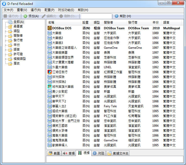Open the 配置(P) menu
Image resolution: width=186 pixels, height=165 pixels.
click(x=49, y=10)
